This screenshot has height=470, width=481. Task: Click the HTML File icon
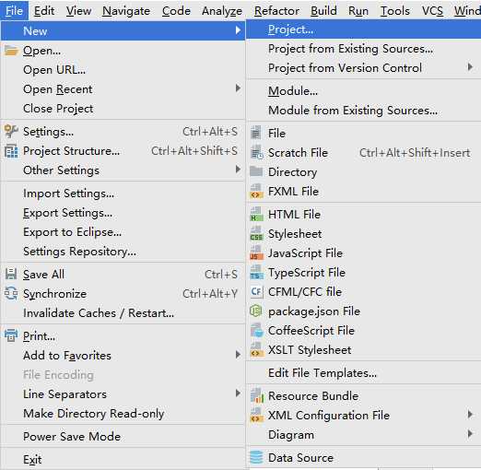tap(256, 214)
